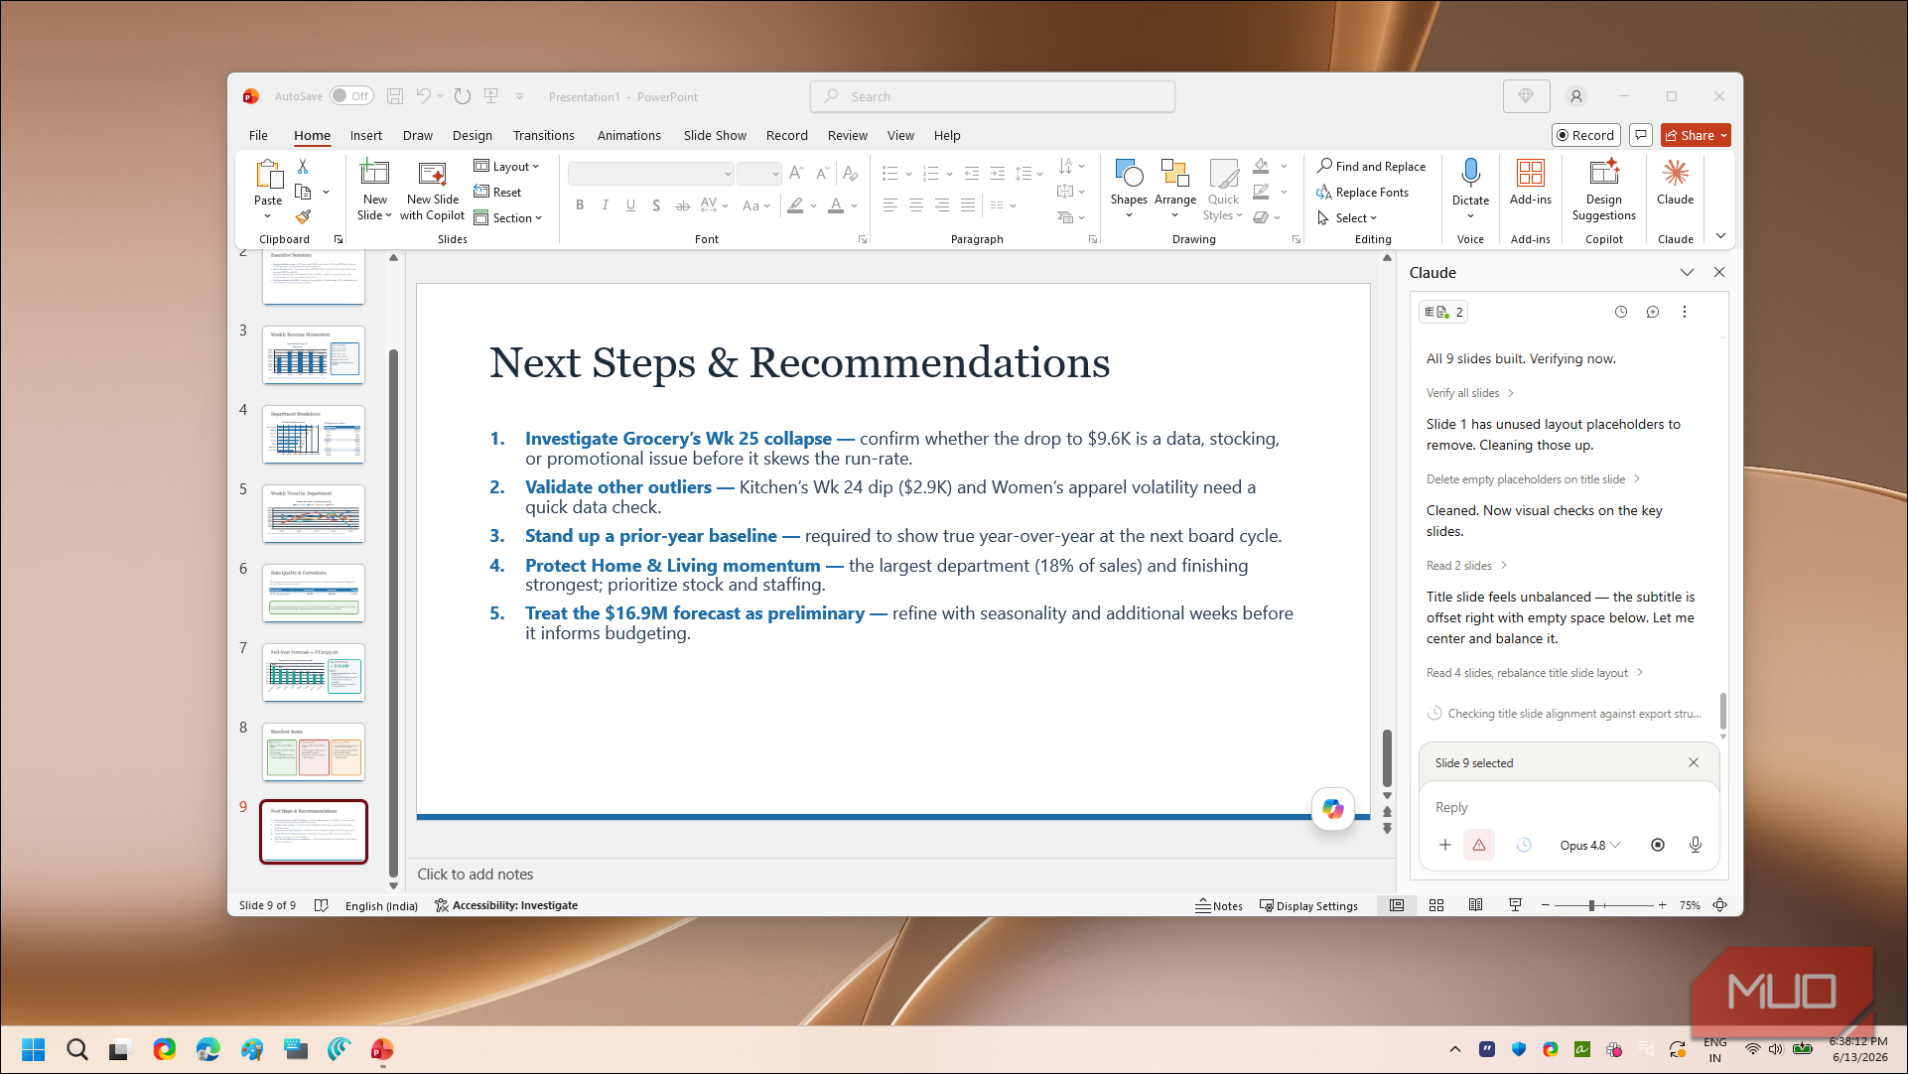The width and height of the screenshot is (1908, 1074).
Task: Click Accessibility: Investigate in status bar
Action: [x=506, y=905]
